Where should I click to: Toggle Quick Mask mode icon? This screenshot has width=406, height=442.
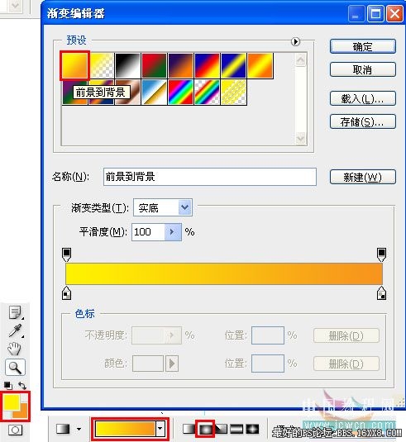click(15, 430)
